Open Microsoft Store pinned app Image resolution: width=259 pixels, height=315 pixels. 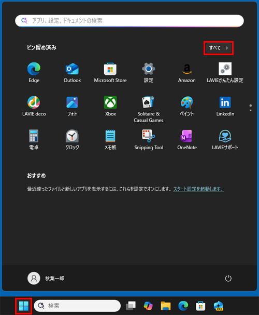click(110, 73)
